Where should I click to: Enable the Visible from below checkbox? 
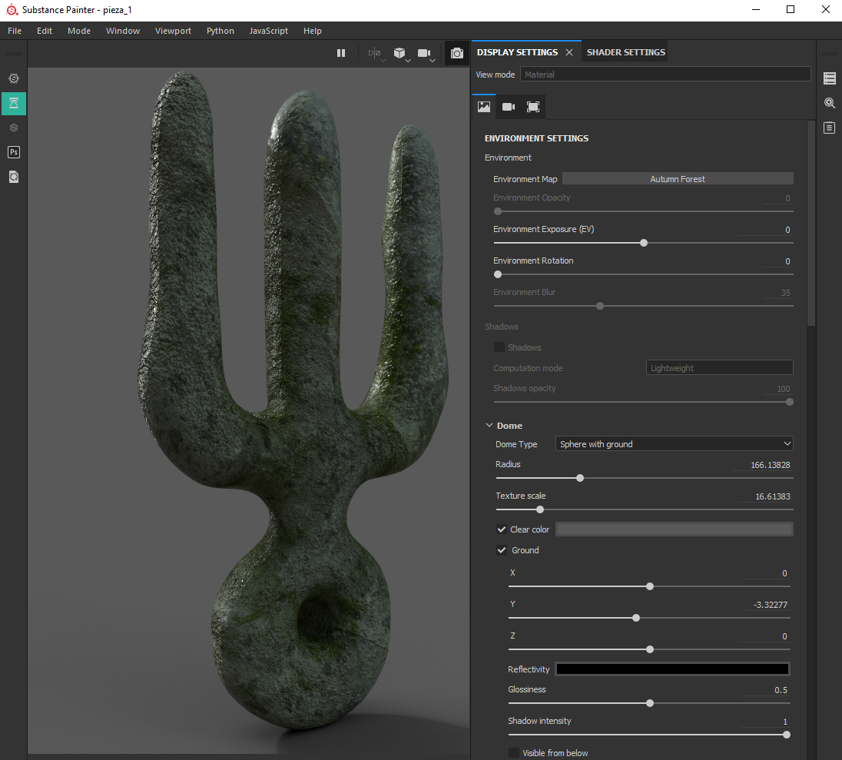pos(514,753)
